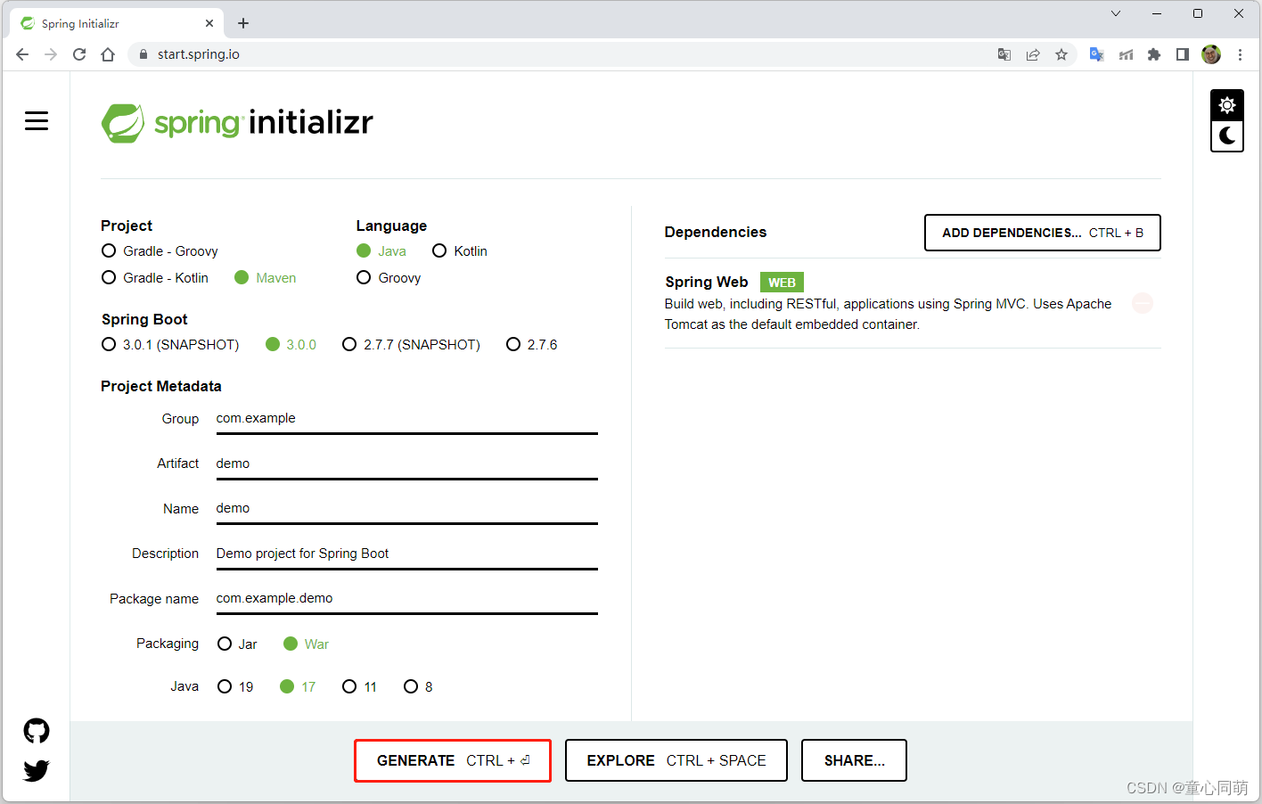The image size is (1262, 804).
Task: Click the Dependencies heading
Action: [716, 232]
